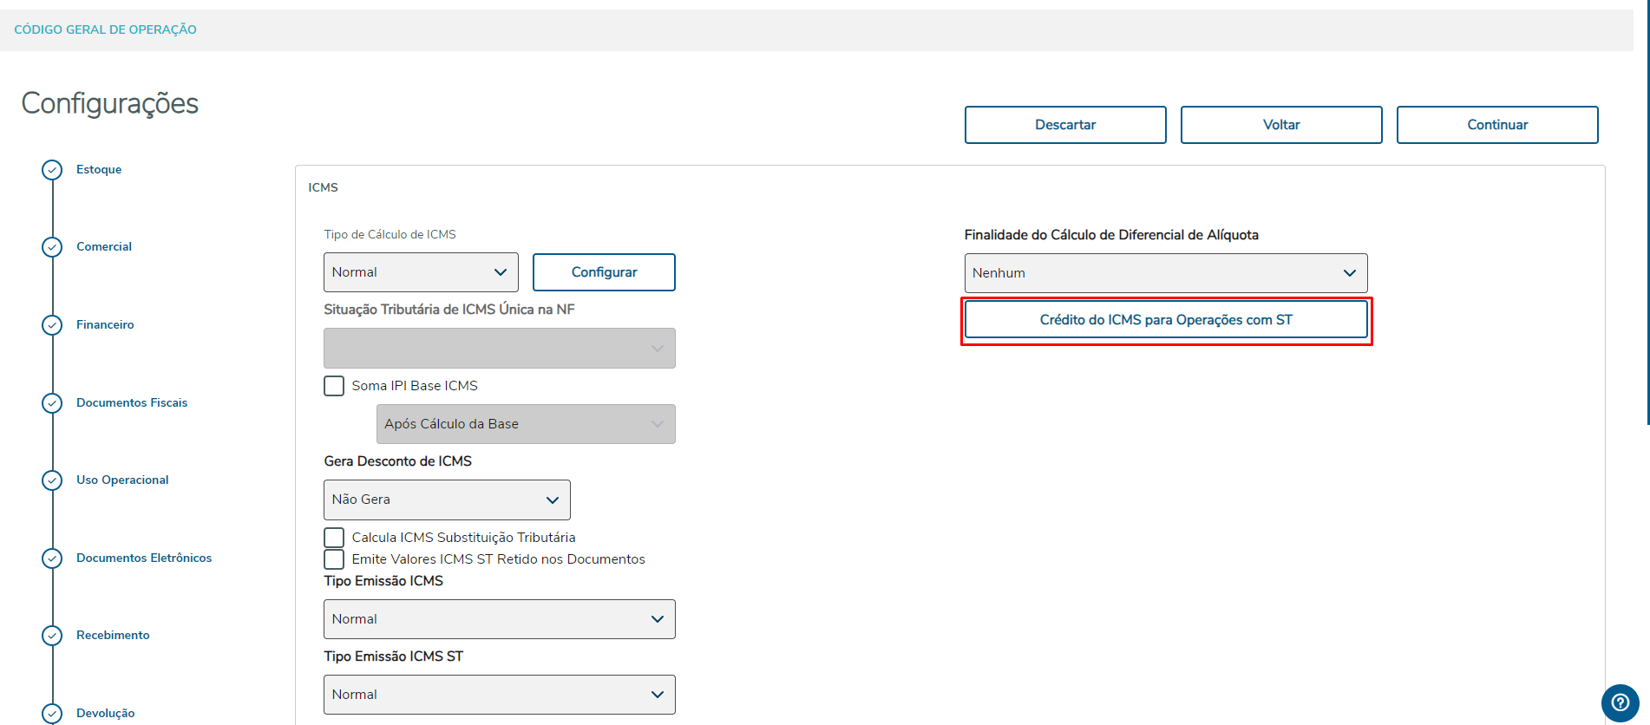Screen dimensions: 1650x725
Task: Open the help question mark icon
Action: click(x=1619, y=702)
